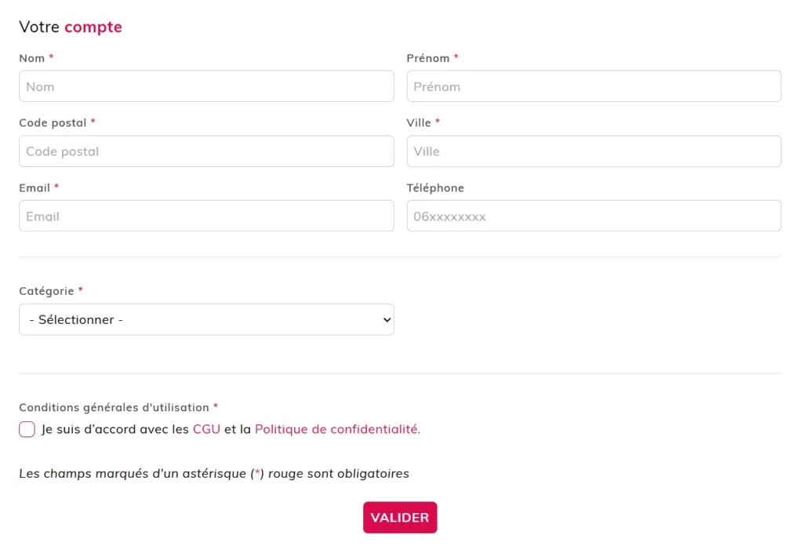
Task: Open the Catégorie Sélectionner dropdown
Action: tap(206, 320)
